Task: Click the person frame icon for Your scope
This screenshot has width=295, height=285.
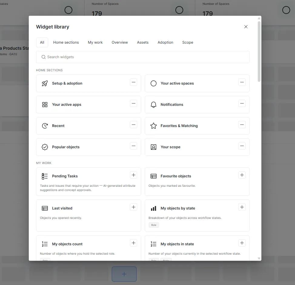Action: click(154, 147)
